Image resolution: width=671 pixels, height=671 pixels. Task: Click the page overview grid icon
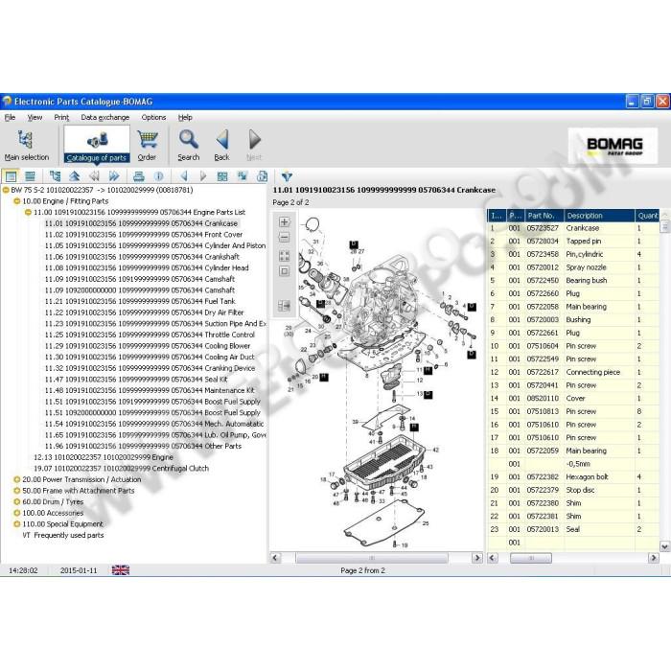click(x=222, y=176)
